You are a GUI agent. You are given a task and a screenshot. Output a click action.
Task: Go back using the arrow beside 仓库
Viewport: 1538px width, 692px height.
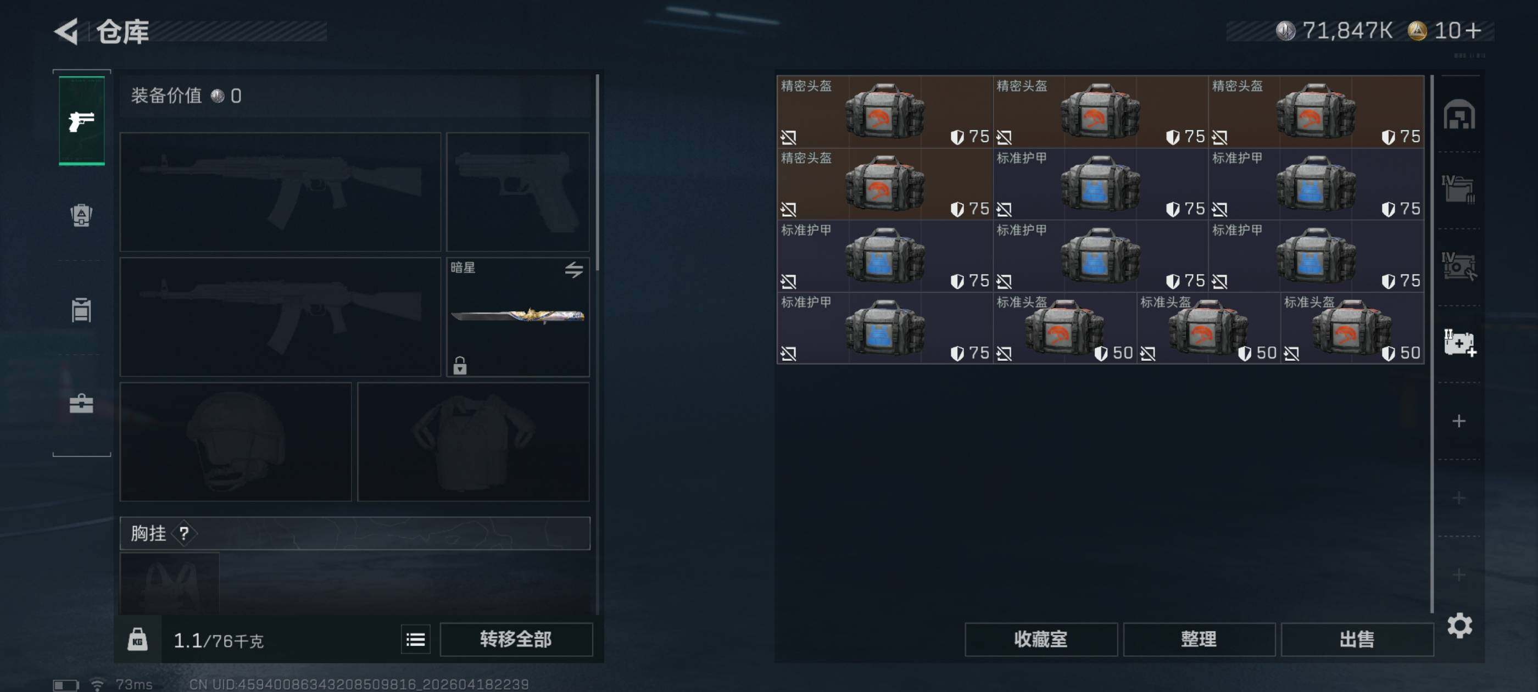pos(67,32)
